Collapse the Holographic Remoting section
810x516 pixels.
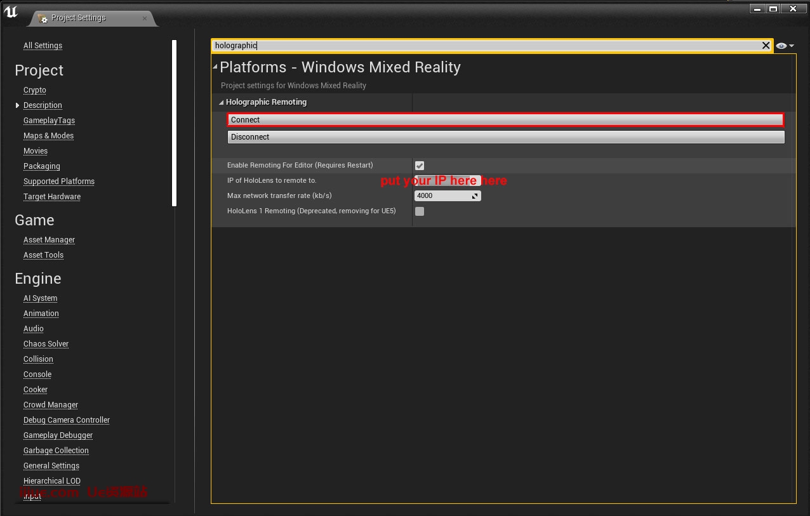click(x=221, y=102)
